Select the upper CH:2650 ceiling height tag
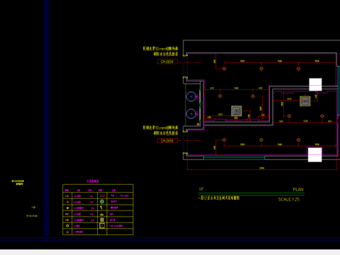Screen dimensions: 340x255 (x=167, y=62)
